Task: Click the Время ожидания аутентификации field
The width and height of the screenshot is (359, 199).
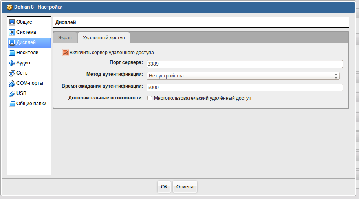Action: point(245,88)
